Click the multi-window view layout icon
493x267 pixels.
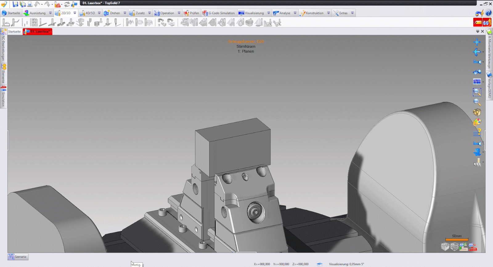477,81
